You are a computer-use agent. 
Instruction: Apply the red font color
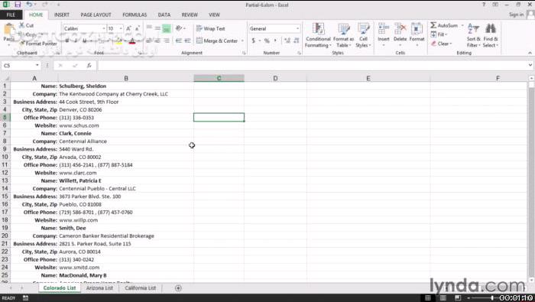point(132,41)
